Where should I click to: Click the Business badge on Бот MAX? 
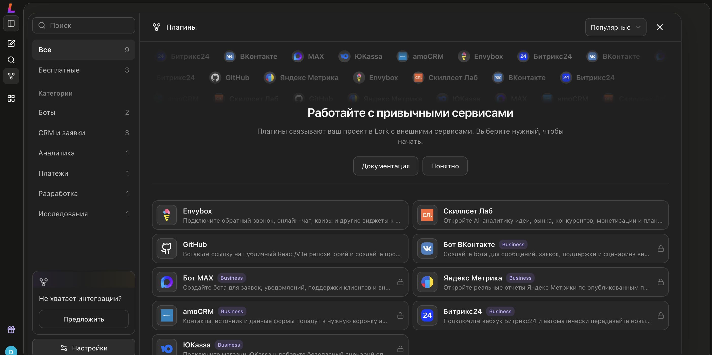[231, 278]
